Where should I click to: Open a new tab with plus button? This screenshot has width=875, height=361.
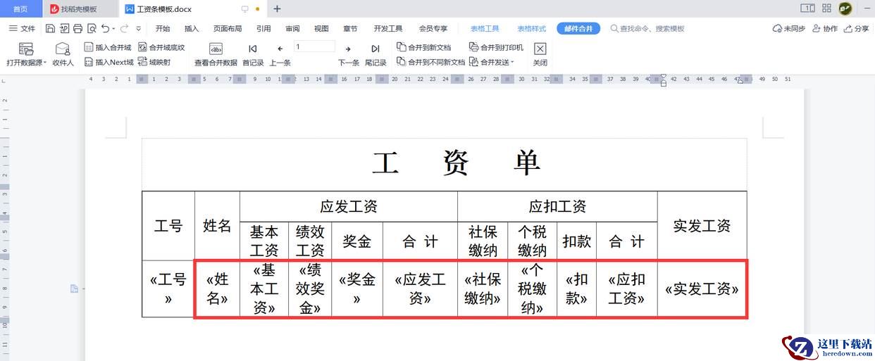(277, 9)
